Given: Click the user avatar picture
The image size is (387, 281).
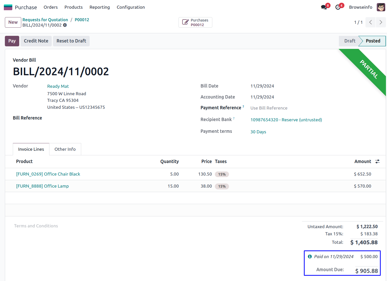Looking at the screenshot, I should [x=381, y=7].
